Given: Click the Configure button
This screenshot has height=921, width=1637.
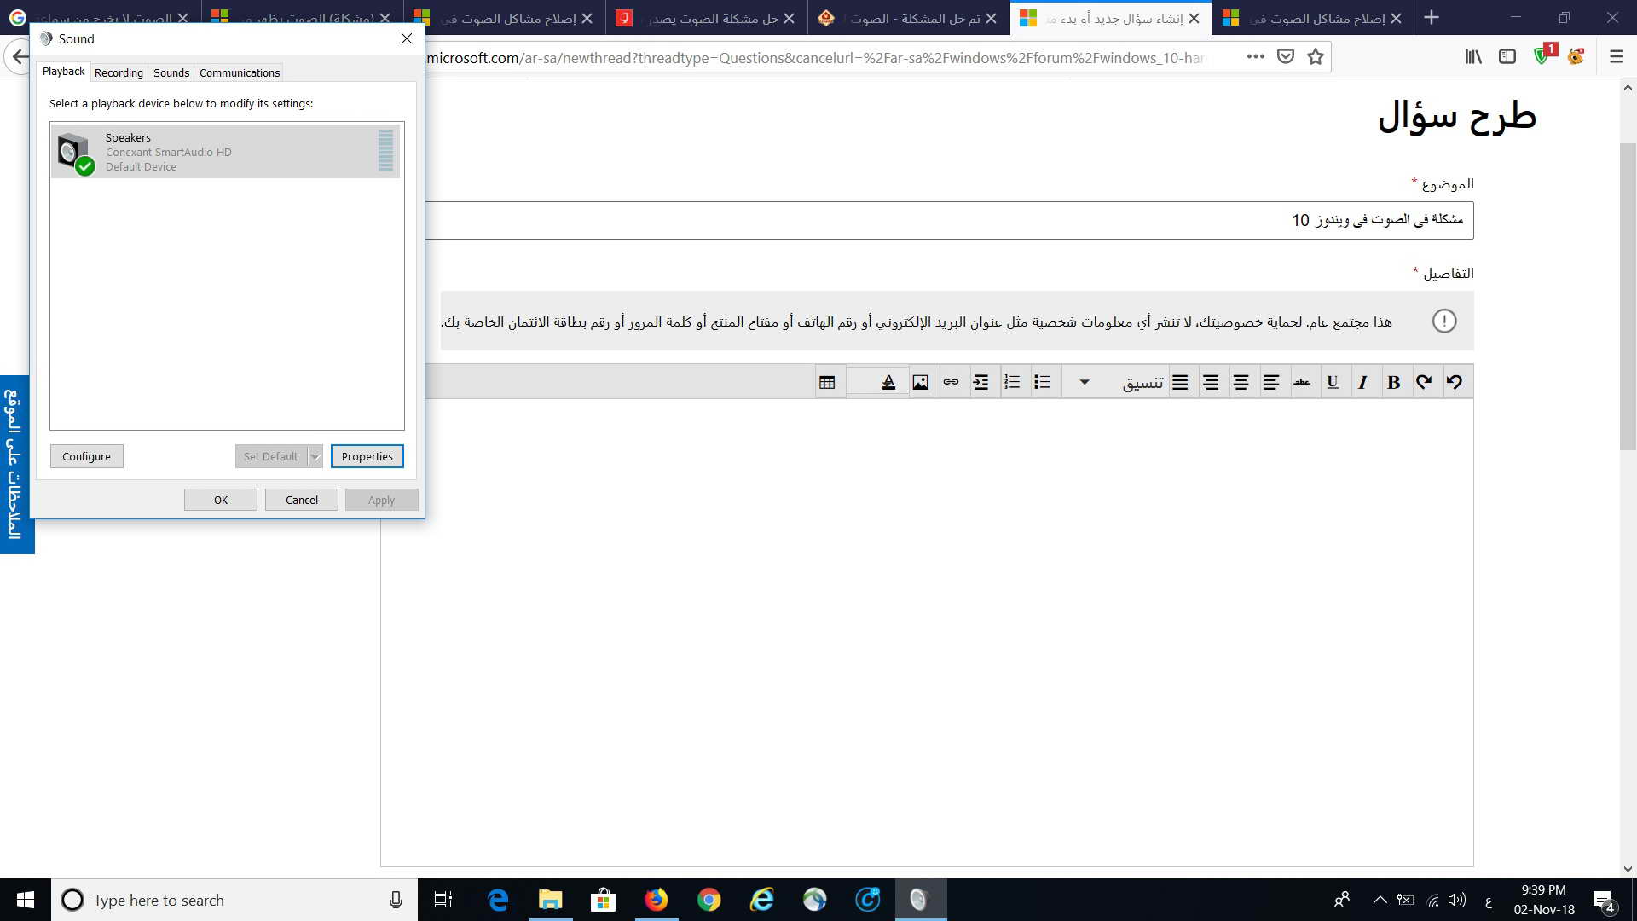Looking at the screenshot, I should point(87,456).
